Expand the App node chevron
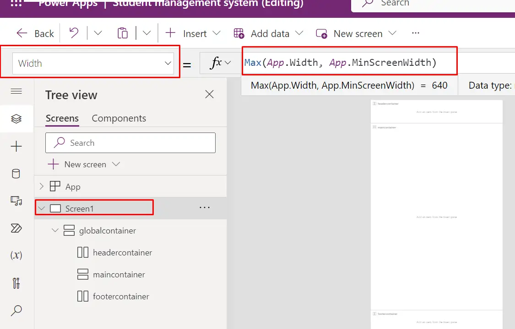Viewport: 515px width, 329px height. point(41,186)
